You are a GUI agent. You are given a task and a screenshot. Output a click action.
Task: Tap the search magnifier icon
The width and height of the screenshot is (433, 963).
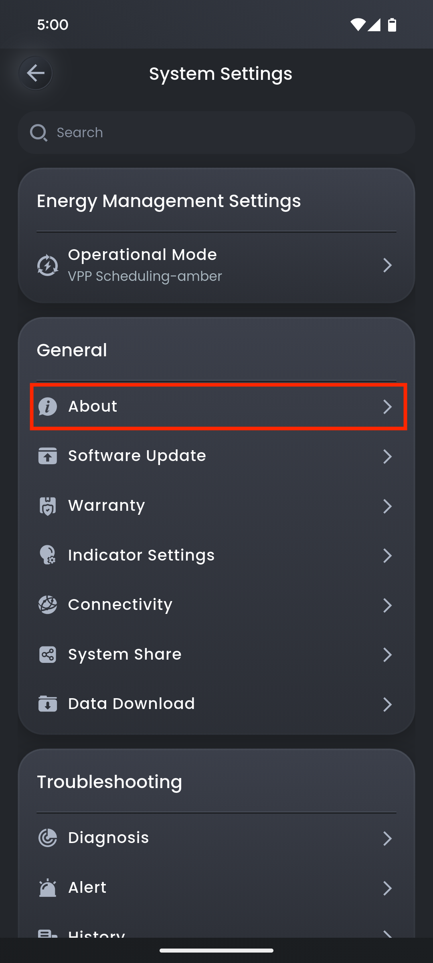(x=39, y=132)
